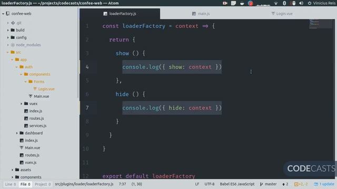Expand the assets folder arrow
This screenshot has height=189, width=337.
pos(12,170)
